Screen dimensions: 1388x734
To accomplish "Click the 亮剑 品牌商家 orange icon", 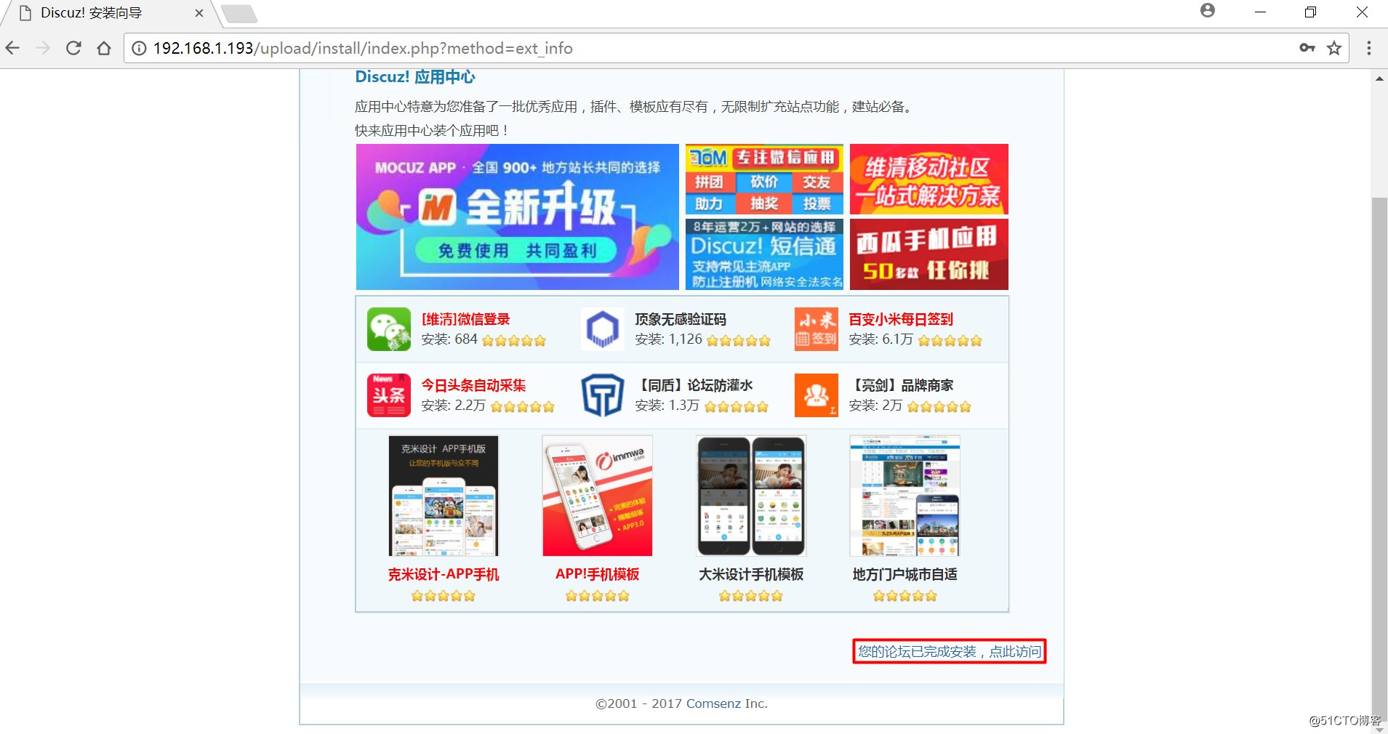I will [817, 395].
